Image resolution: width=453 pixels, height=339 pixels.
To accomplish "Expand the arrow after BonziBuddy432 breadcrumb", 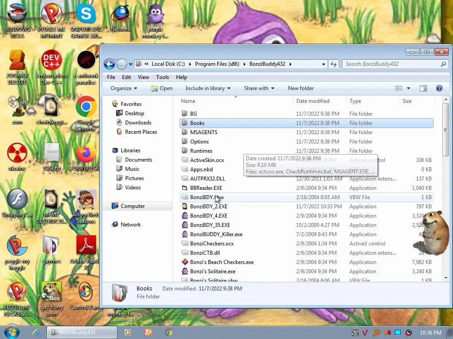I will click(x=290, y=64).
